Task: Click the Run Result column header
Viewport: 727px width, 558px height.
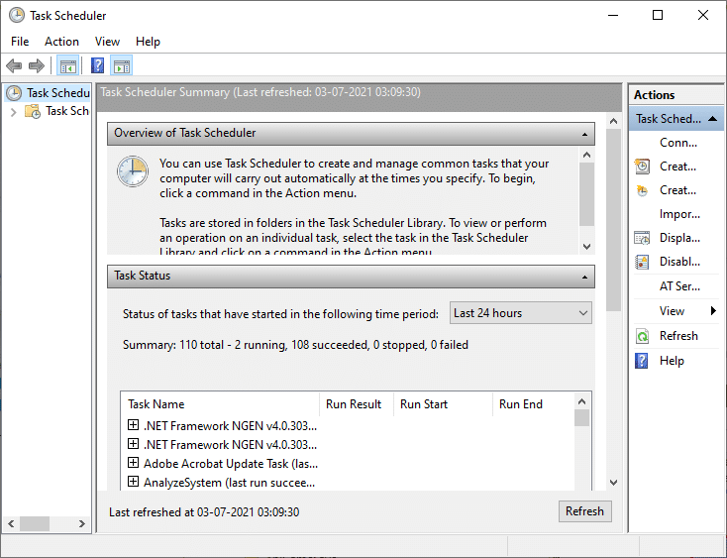Action: point(354,404)
